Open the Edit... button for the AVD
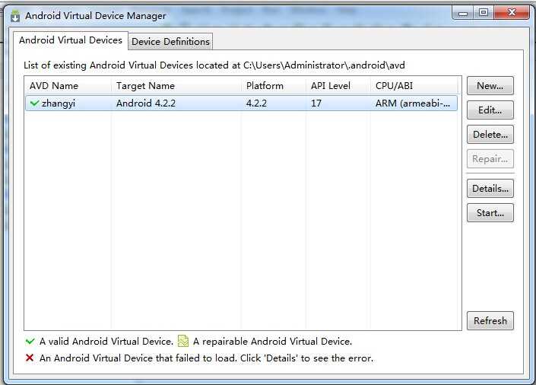The height and width of the screenshot is (385, 536). pos(490,110)
